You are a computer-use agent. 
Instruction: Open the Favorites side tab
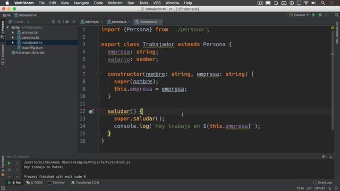pos(3,166)
